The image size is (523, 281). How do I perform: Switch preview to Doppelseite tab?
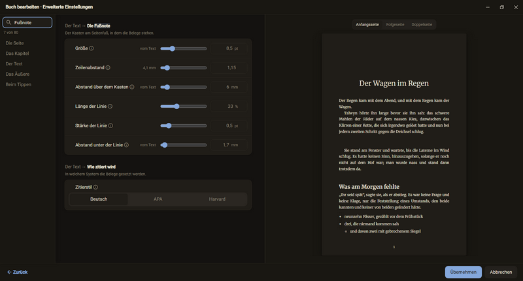[422, 25]
